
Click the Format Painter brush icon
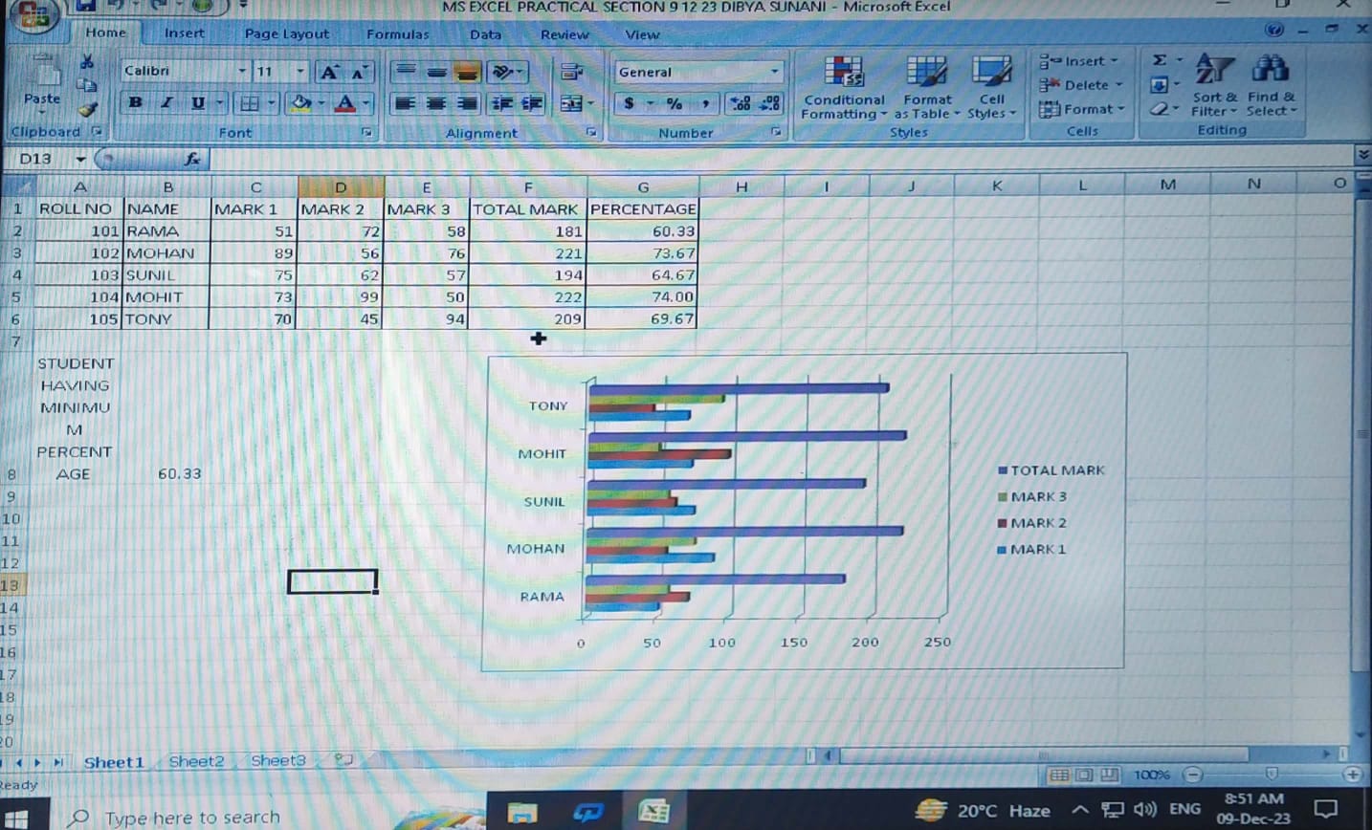click(88, 110)
